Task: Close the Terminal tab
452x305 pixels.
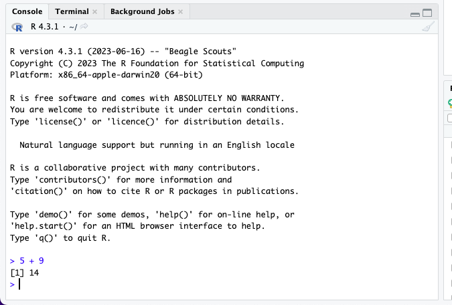Action: 94,12
